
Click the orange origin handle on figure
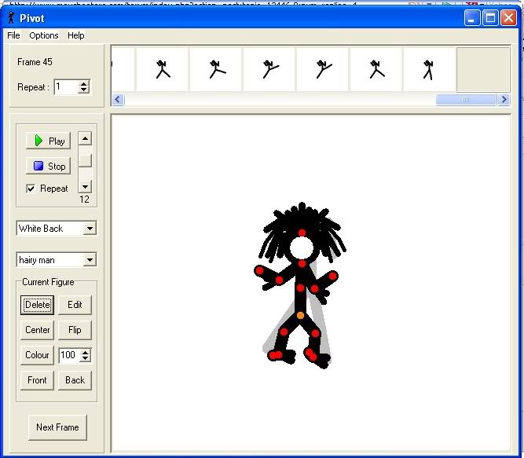(300, 315)
